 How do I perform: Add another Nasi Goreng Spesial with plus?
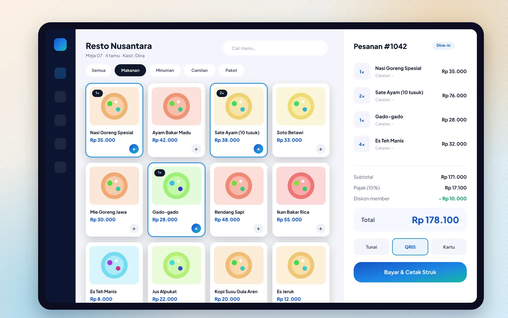click(134, 149)
